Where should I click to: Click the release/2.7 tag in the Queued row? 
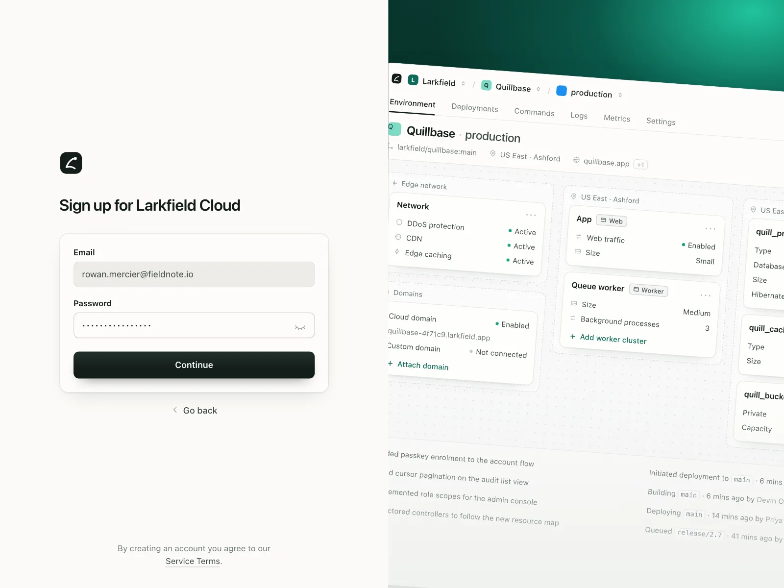pos(700,534)
